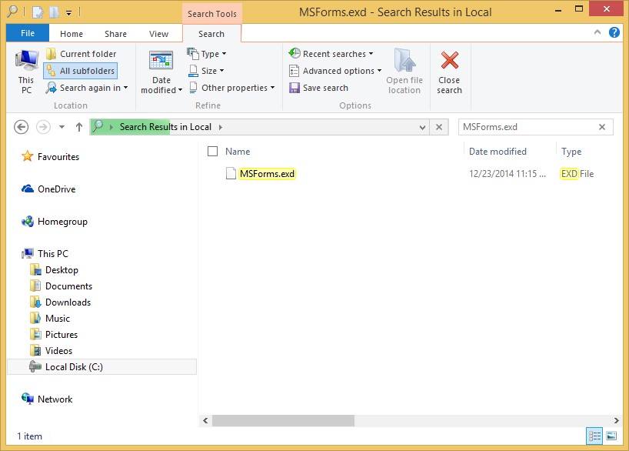Image resolution: width=629 pixels, height=451 pixels.
Task: Open Other properties dropdown
Action: tap(232, 88)
